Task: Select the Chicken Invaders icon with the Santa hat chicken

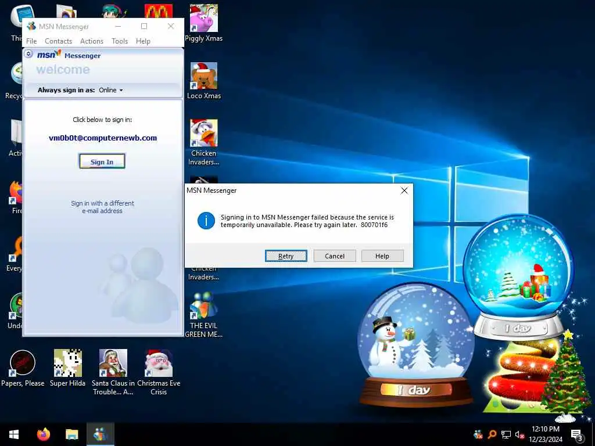Action: coord(204,142)
